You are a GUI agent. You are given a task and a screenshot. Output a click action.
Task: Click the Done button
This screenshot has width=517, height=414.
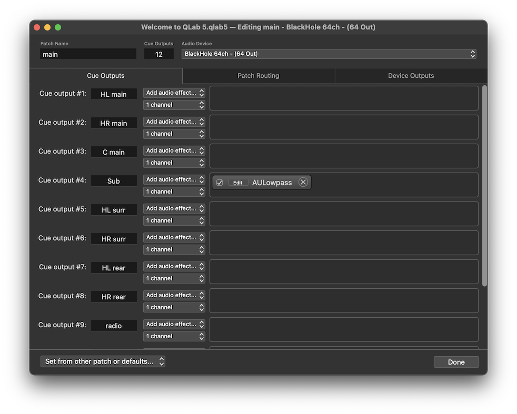pyautogui.click(x=456, y=362)
